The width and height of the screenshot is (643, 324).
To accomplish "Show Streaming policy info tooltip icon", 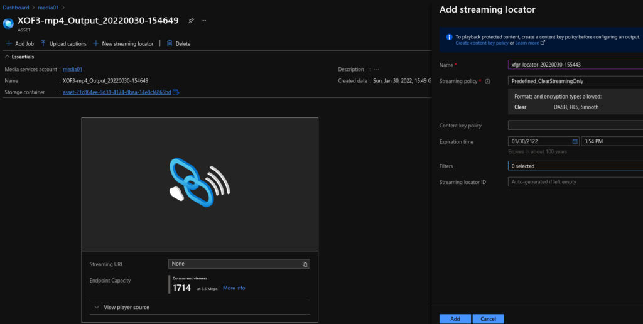I will pos(487,81).
